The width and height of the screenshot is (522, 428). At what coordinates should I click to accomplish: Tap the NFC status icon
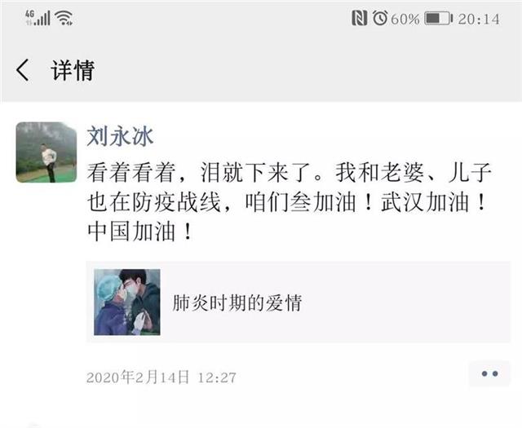[x=360, y=18]
